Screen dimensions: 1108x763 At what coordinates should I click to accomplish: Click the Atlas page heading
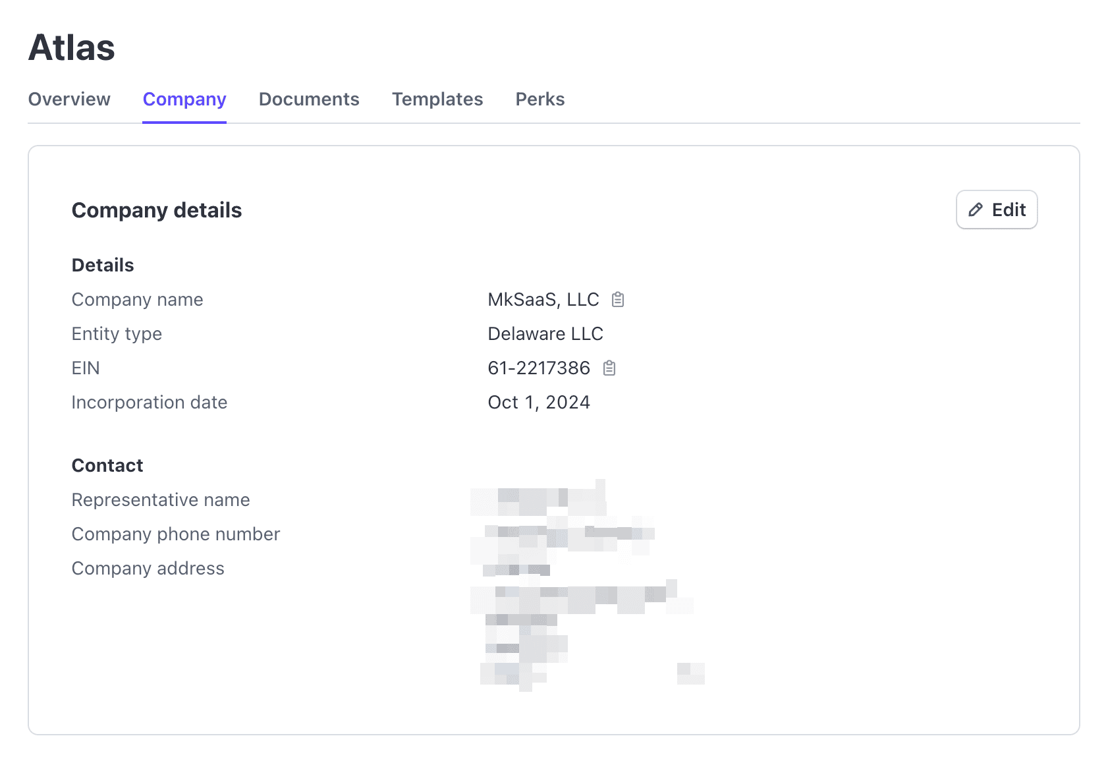coord(72,48)
